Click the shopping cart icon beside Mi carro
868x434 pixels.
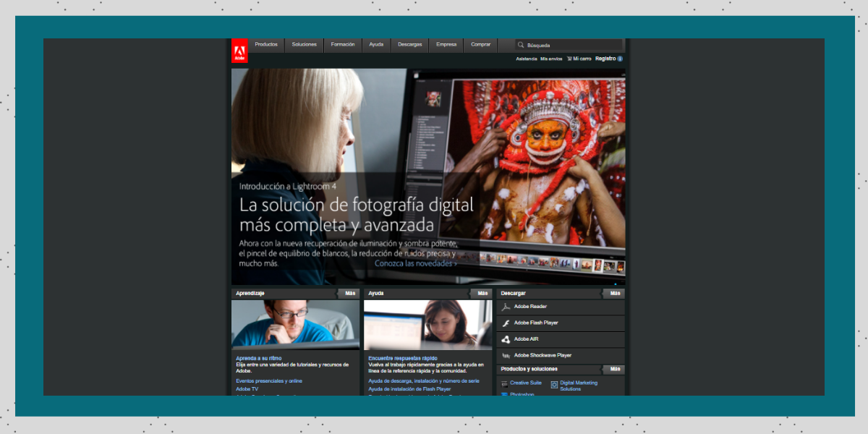pos(569,59)
